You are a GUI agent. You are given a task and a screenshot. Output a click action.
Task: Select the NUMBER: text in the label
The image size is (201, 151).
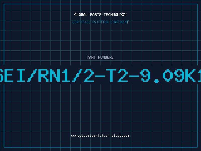(x=106, y=57)
